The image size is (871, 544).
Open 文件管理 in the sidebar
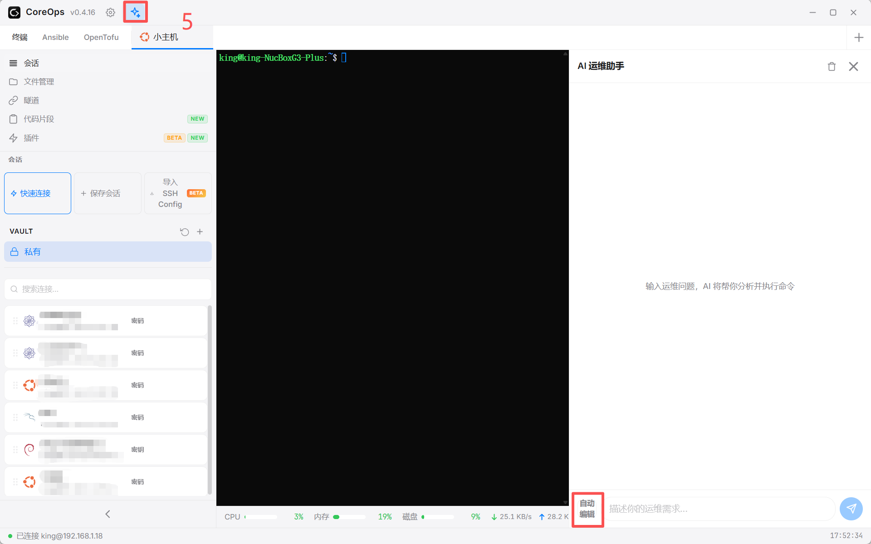pos(108,82)
